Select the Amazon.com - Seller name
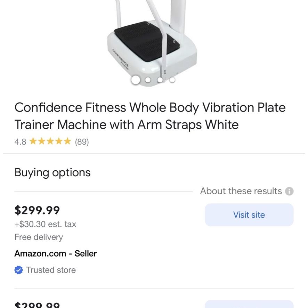308x308 pixels. pyautogui.click(x=56, y=253)
